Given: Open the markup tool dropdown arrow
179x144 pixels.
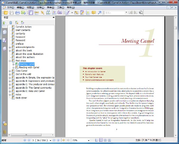Looking at the screenshot, I should pyautogui.click(x=72, y=13).
